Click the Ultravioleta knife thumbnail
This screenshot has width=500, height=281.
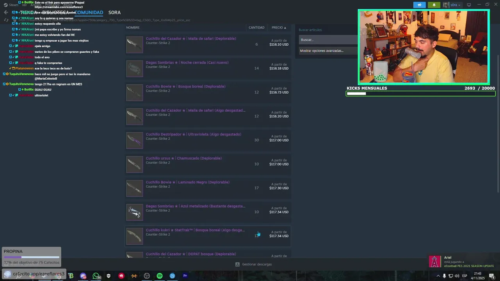click(135, 140)
